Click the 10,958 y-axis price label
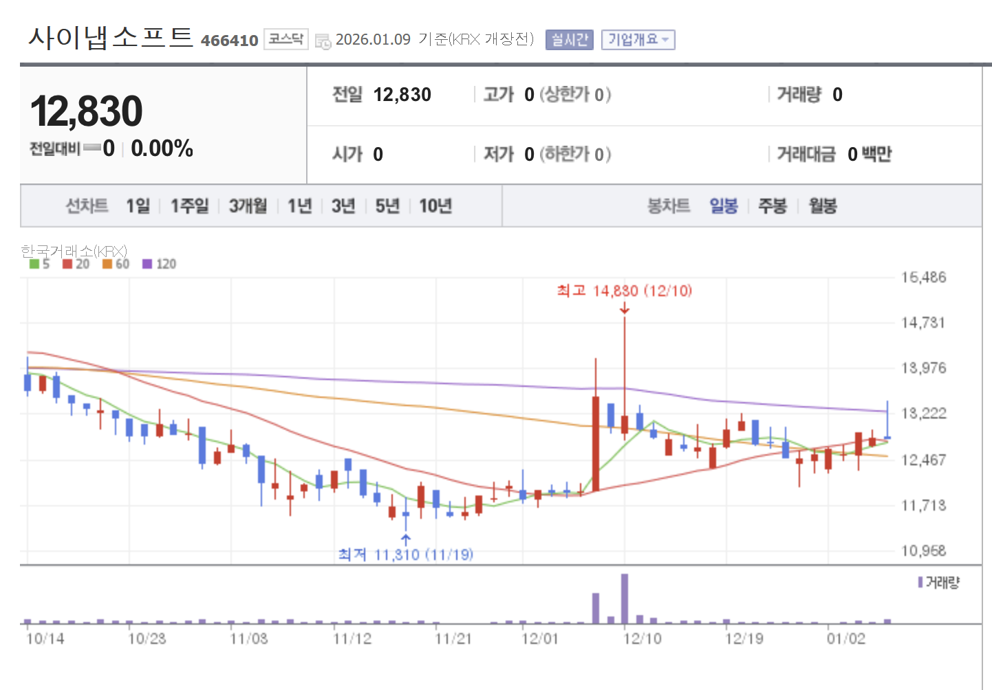Image resolution: width=992 pixels, height=690 pixels. tap(924, 550)
